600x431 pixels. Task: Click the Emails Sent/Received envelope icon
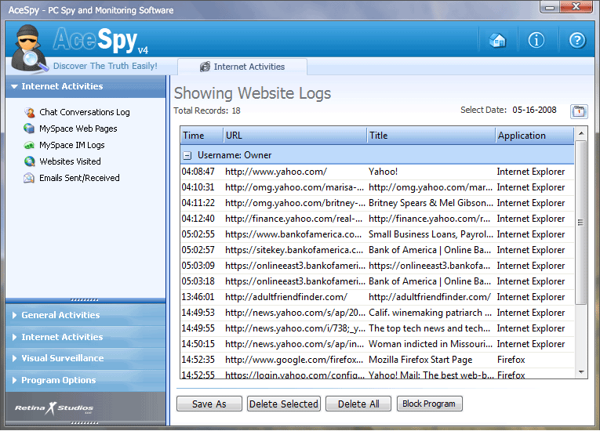click(29, 178)
